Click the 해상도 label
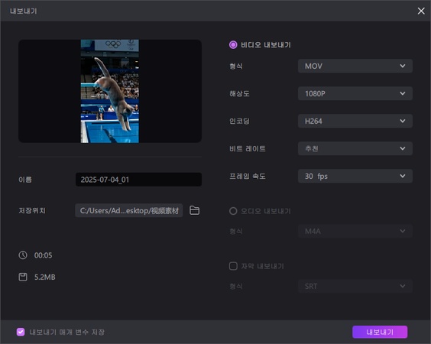431x344 pixels. click(239, 93)
